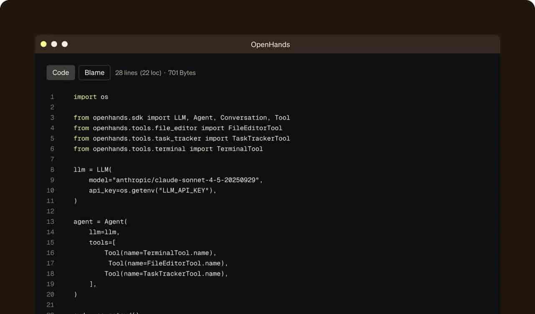Click the 'llm=llm,' code line
535x314 pixels.
pos(104,232)
